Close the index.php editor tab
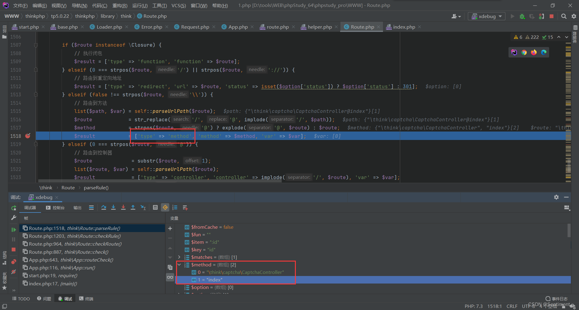The image size is (579, 310). [x=419, y=27]
